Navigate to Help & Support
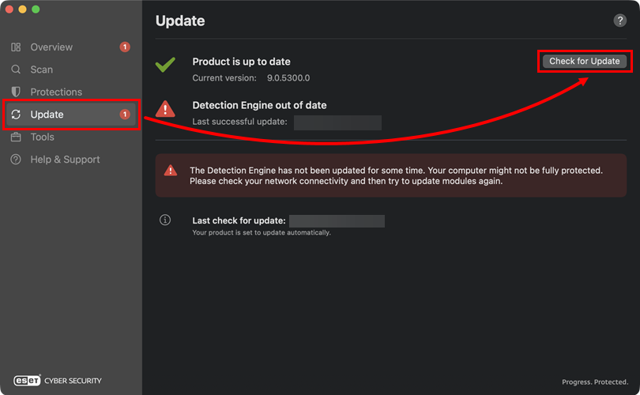640x395 pixels. [65, 160]
